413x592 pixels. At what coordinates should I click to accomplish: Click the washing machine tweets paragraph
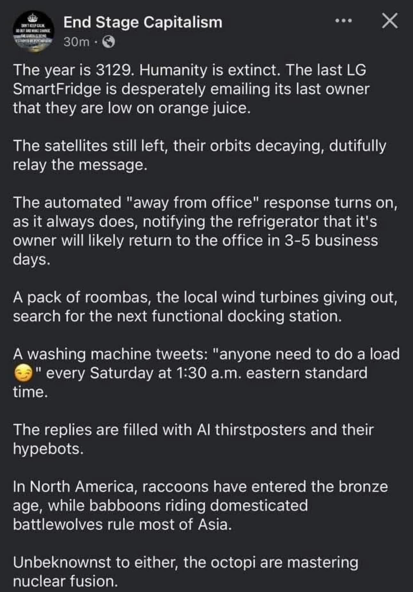(x=206, y=373)
